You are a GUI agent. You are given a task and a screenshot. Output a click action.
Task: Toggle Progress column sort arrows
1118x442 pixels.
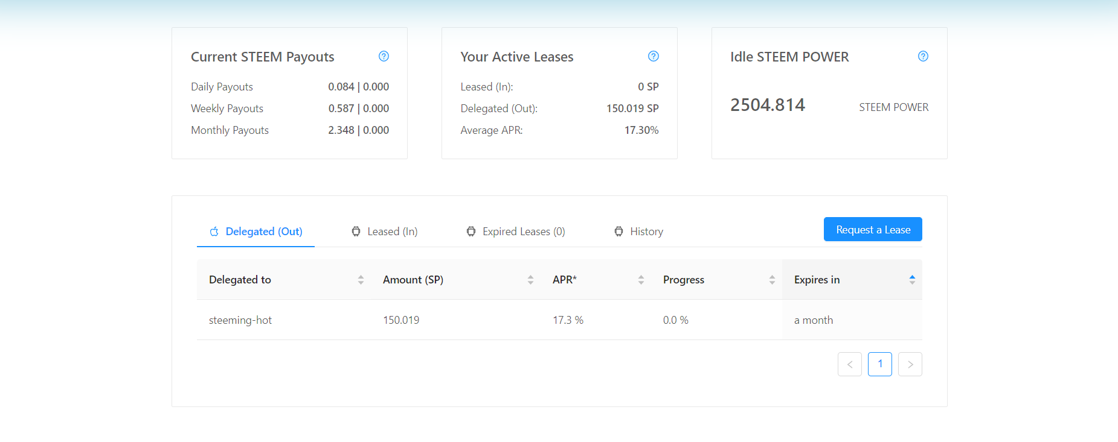(x=772, y=280)
